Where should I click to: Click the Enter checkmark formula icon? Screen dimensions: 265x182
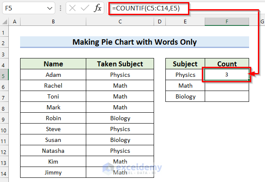tap(85, 8)
